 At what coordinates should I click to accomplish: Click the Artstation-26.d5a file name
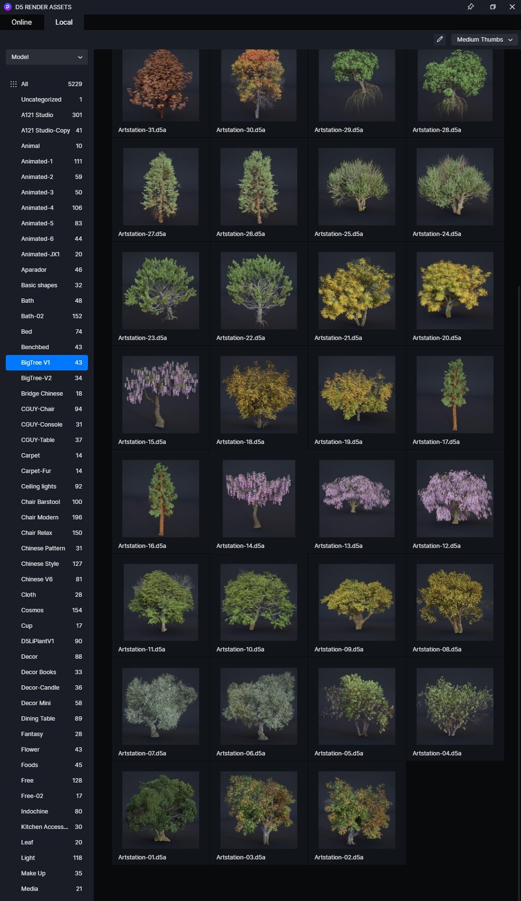[x=241, y=234]
